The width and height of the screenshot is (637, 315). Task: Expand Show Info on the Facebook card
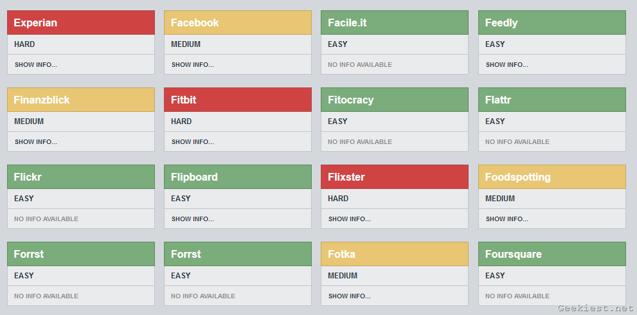(193, 64)
